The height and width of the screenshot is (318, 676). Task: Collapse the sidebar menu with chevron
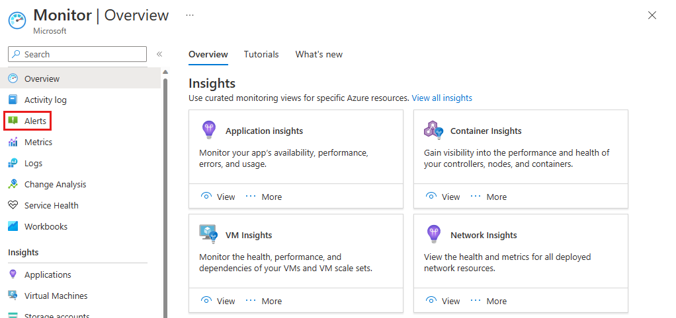click(x=159, y=54)
